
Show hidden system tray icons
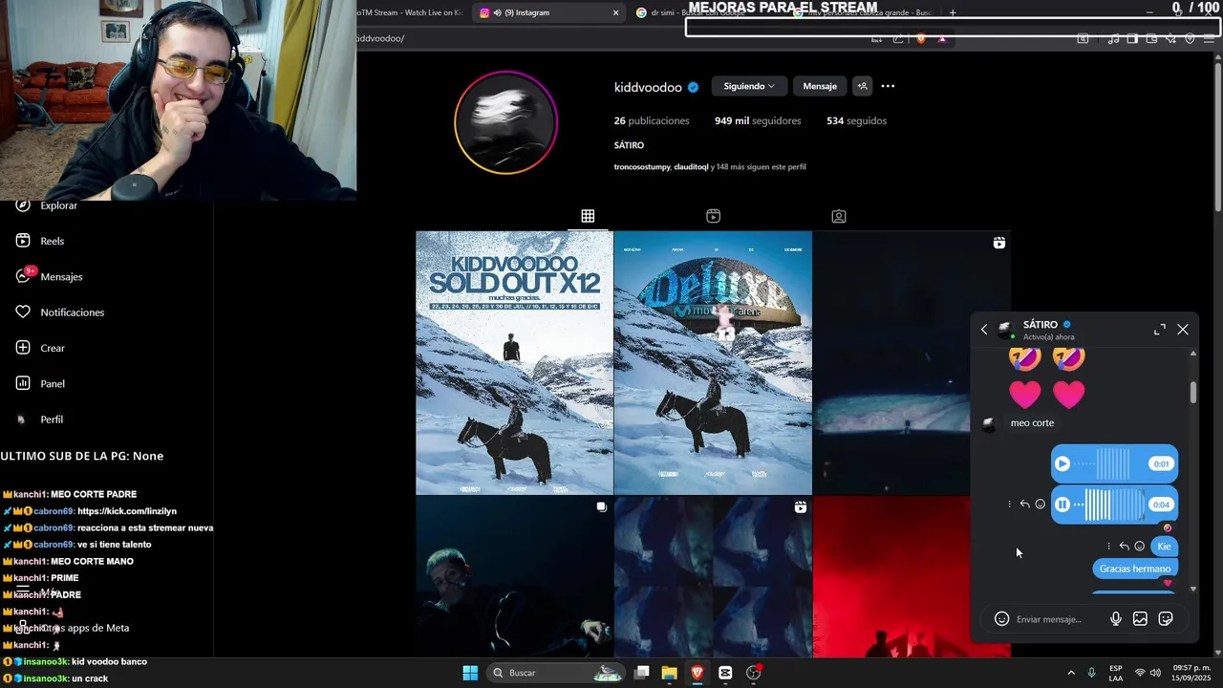tap(1070, 673)
